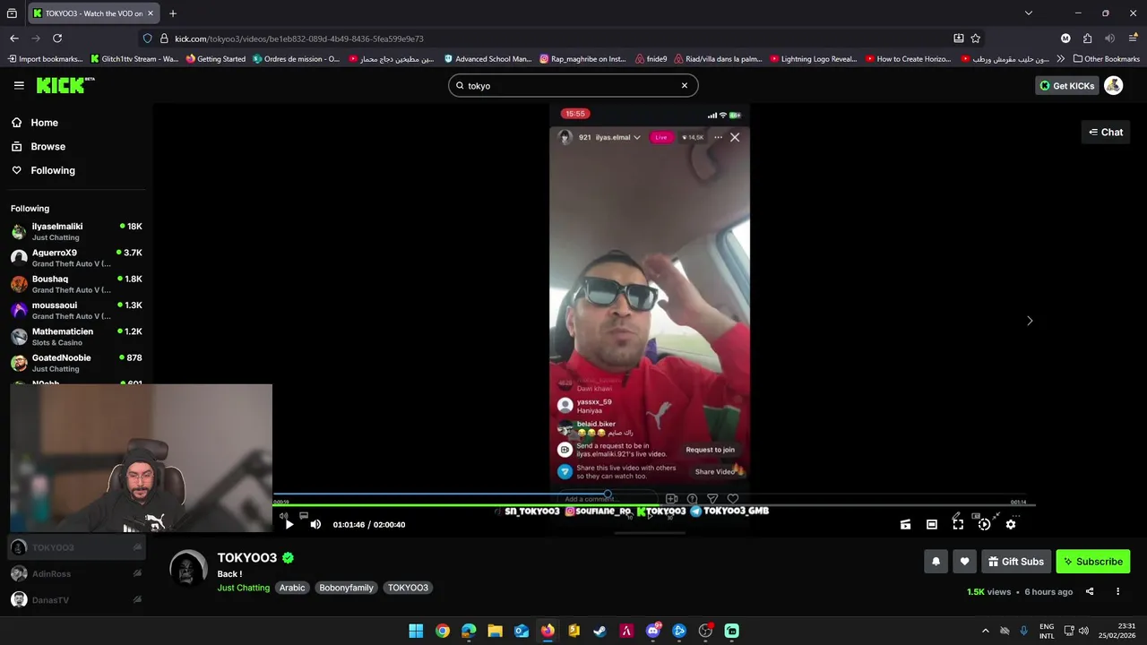Bookmark this page with star icon
This screenshot has width=1147, height=645.
976,39
